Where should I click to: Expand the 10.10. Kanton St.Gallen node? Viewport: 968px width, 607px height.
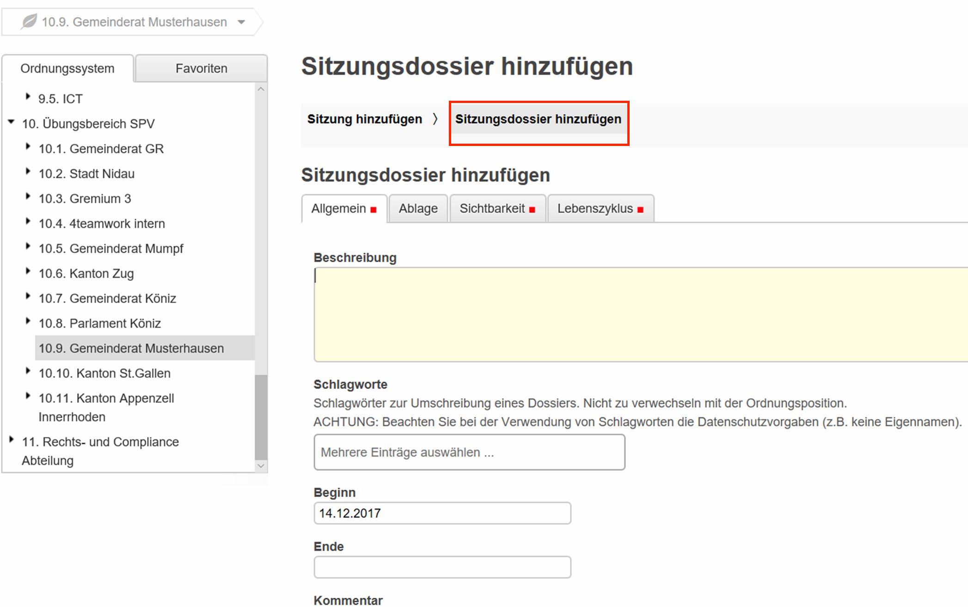tap(28, 371)
